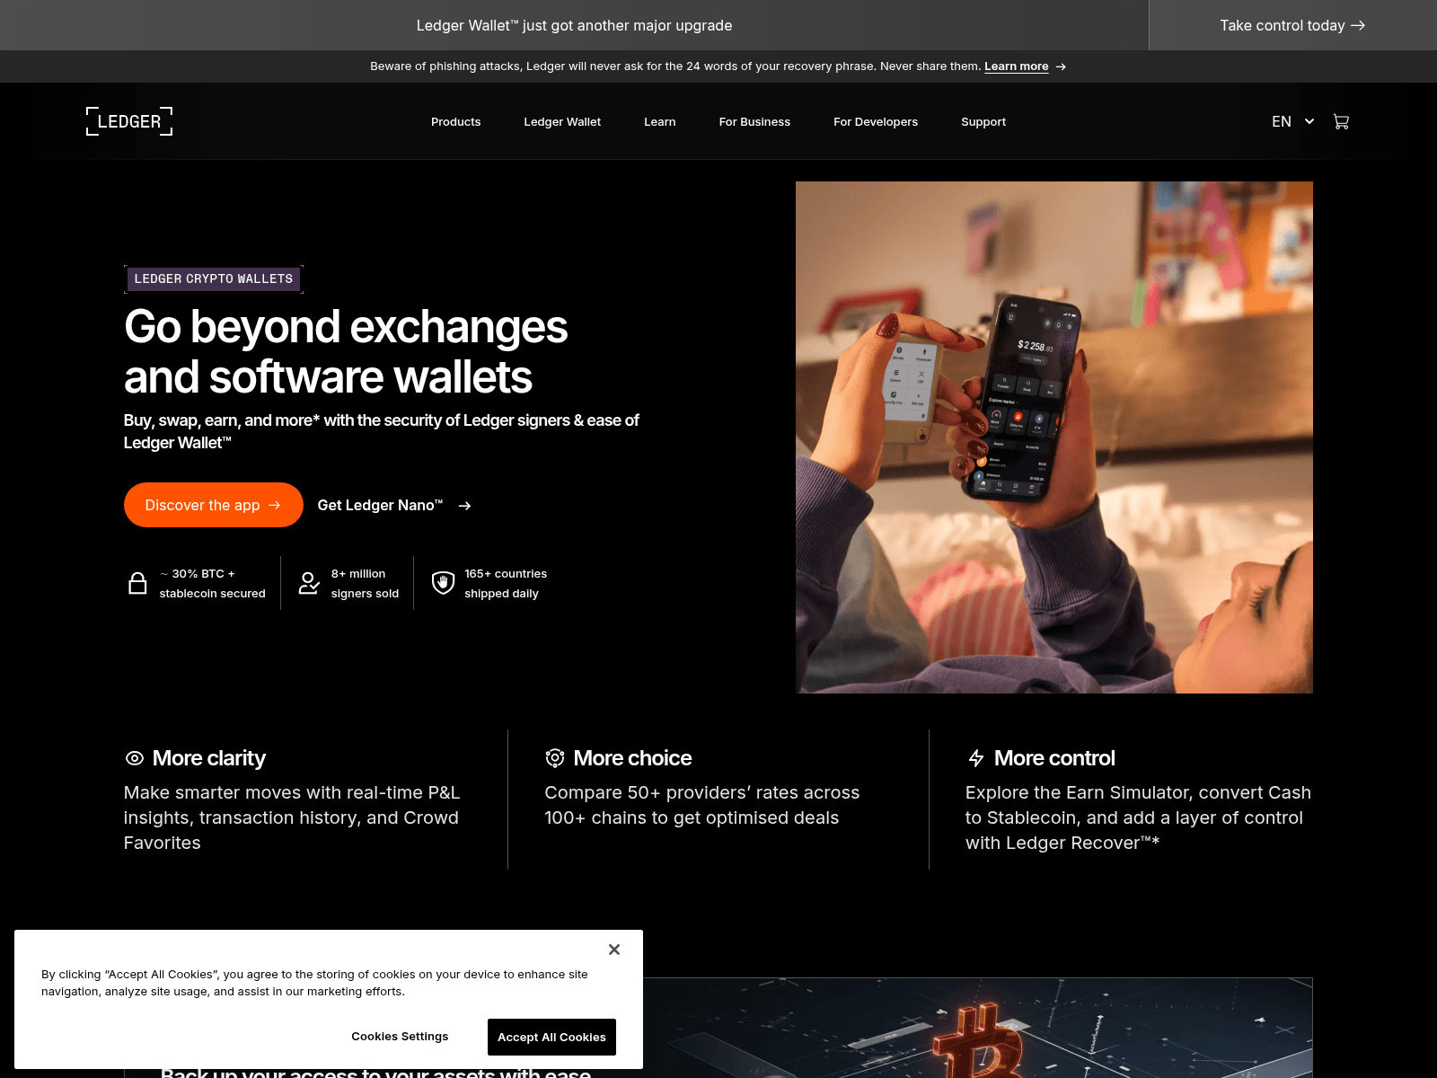Click the lightning icon next to More control
Screen dimensions: 1437x1078
[x=976, y=758]
